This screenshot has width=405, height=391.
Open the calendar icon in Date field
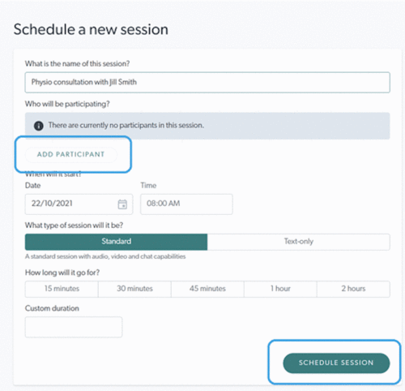[x=122, y=204]
